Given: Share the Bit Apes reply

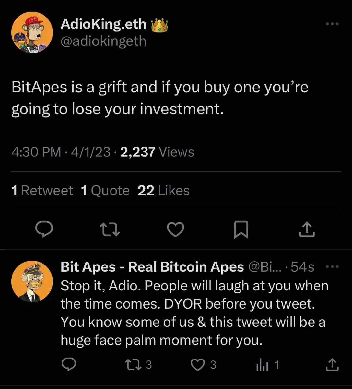Looking at the screenshot, I should [x=332, y=365].
